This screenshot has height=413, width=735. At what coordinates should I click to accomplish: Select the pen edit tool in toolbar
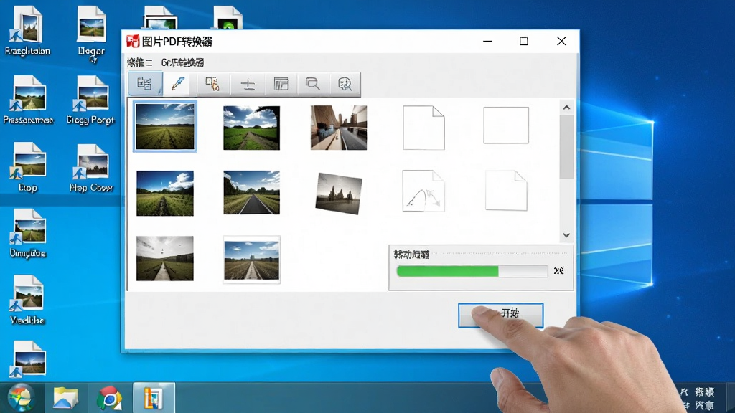(x=178, y=84)
